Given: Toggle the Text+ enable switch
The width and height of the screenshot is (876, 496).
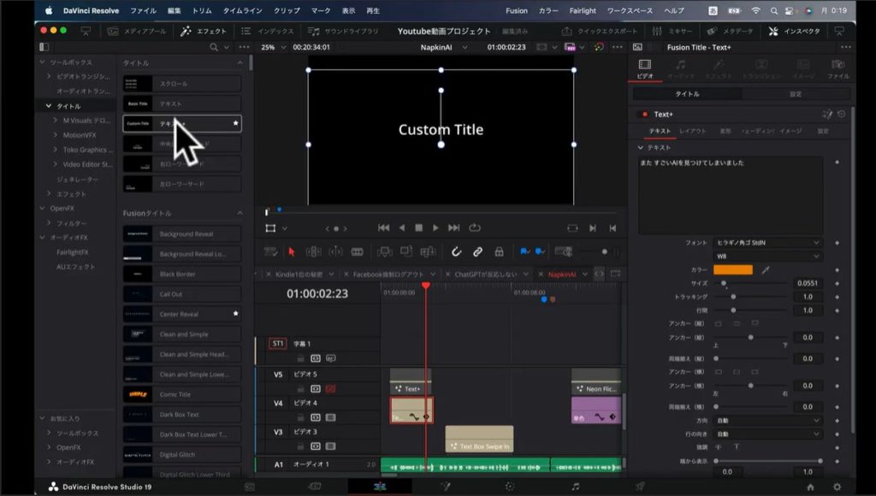Looking at the screenshot, I should (643, 114).
